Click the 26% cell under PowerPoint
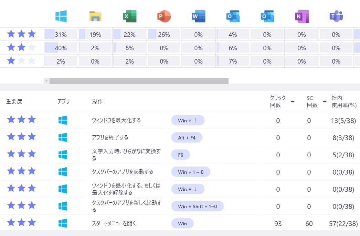Image resolution: width=360 pixels, height=236 pixels. (164, 34)
